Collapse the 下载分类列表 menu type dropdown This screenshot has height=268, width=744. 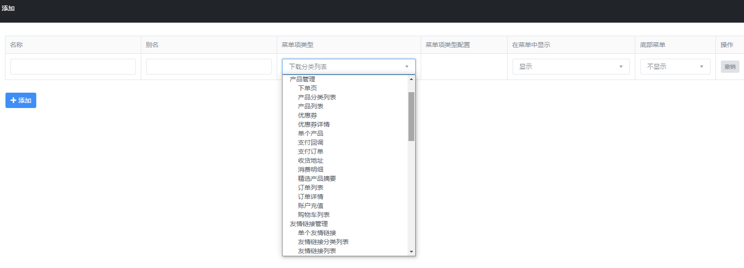click(348, 67)
